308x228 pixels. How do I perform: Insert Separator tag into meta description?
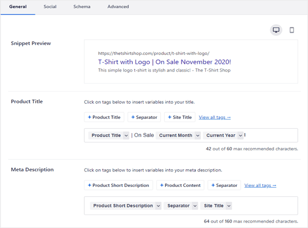[224, 185]
